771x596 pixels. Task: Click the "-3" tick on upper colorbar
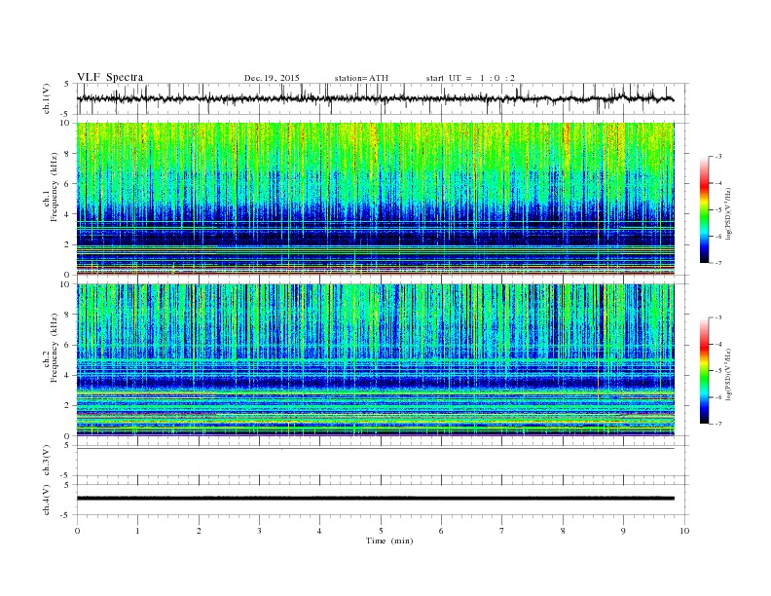pos(718,157)
